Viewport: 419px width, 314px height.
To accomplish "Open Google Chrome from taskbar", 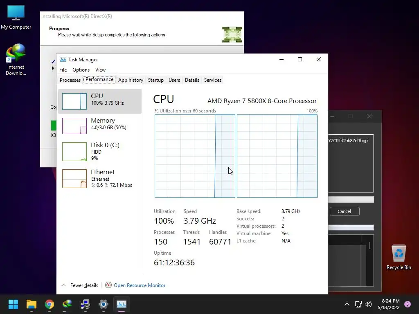I will pyautogui.click(x=50, y=304).
